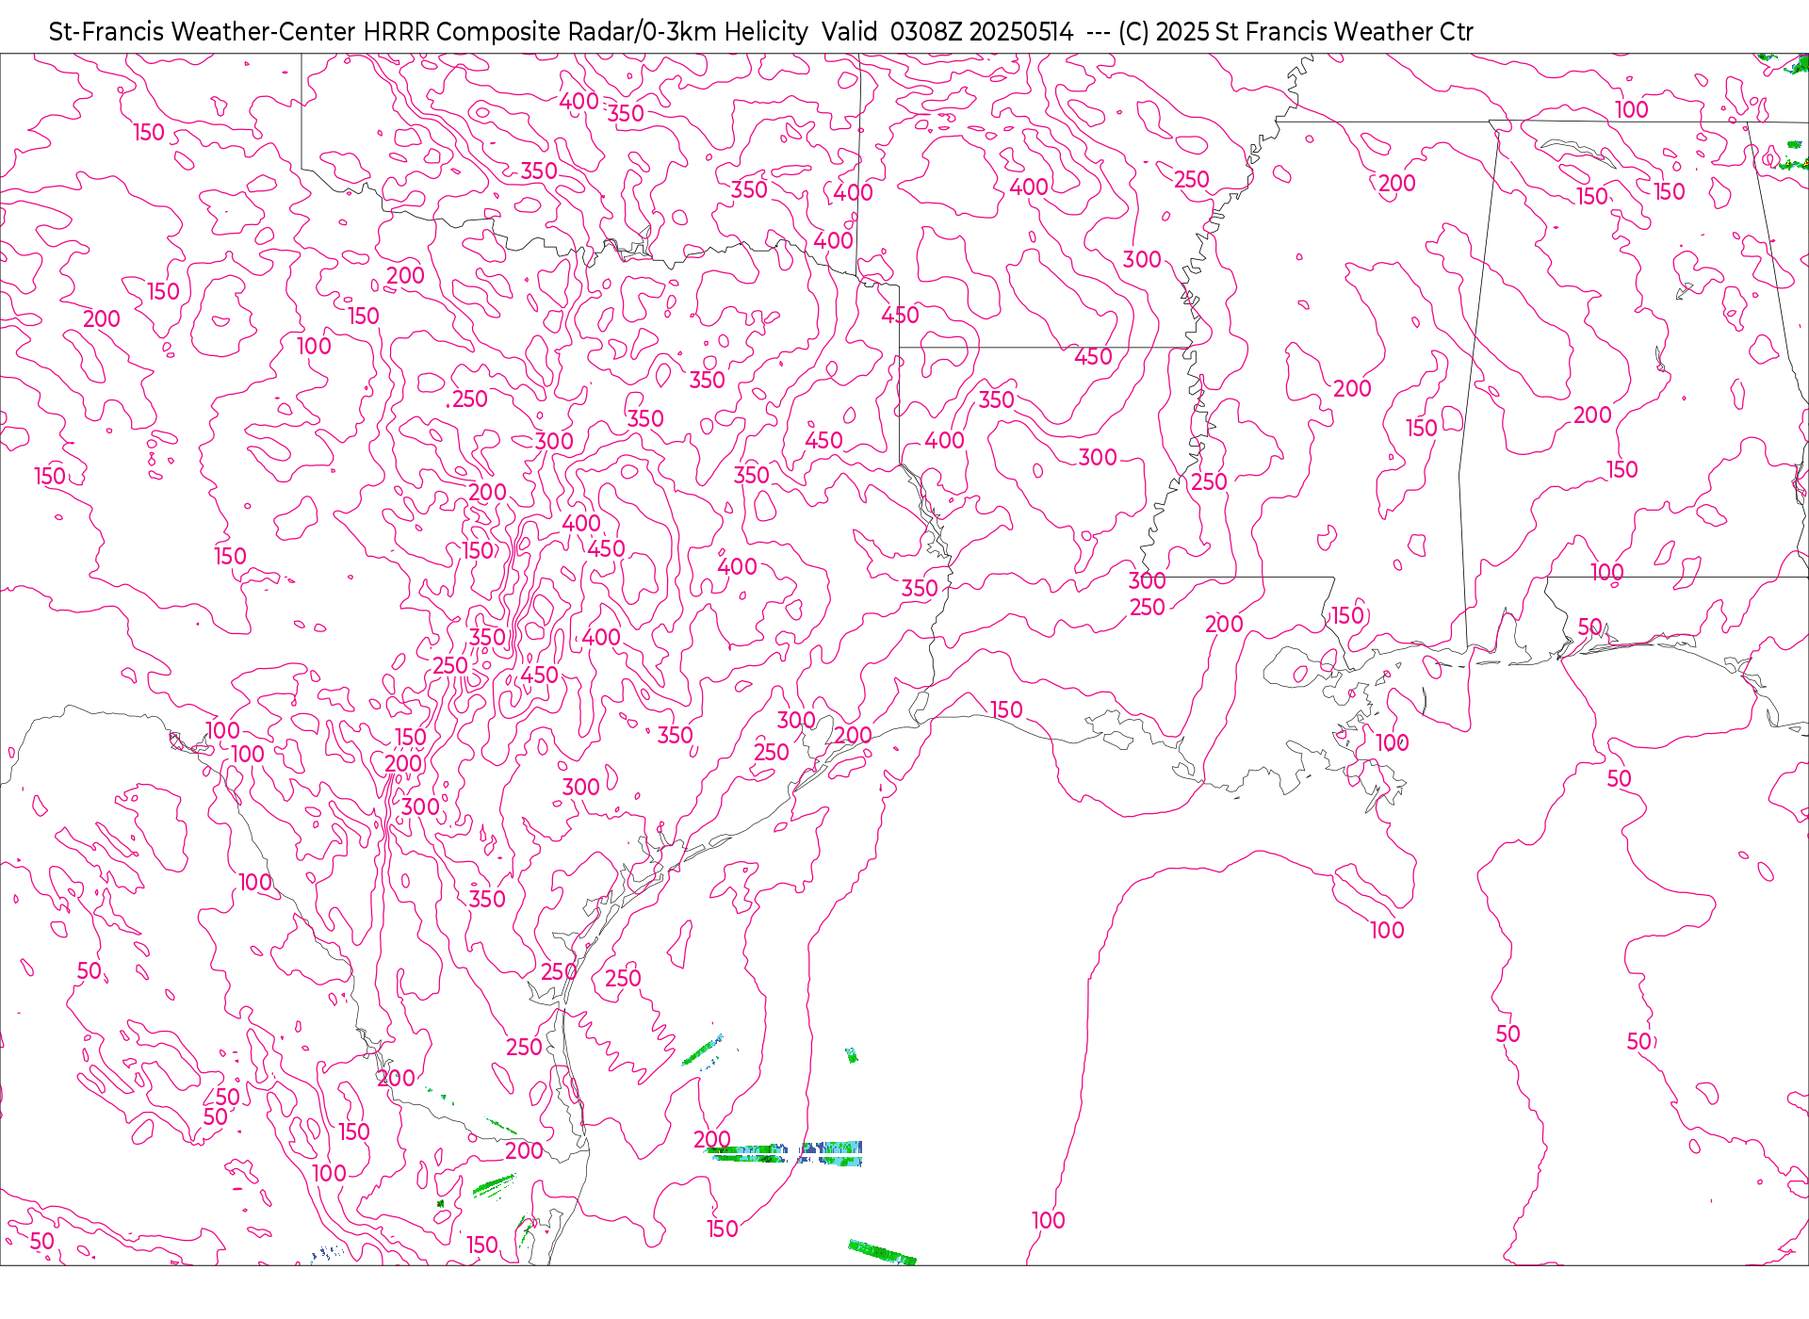Click the "(C) 2025 St Francis Weather Ctr" copyright text
This screenshot has height=1319, width=1809.
tap(1296, 32)
